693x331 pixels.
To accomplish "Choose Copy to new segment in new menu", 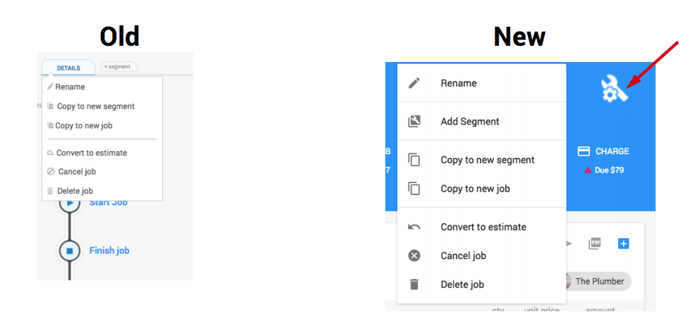I will click(488, 160).
